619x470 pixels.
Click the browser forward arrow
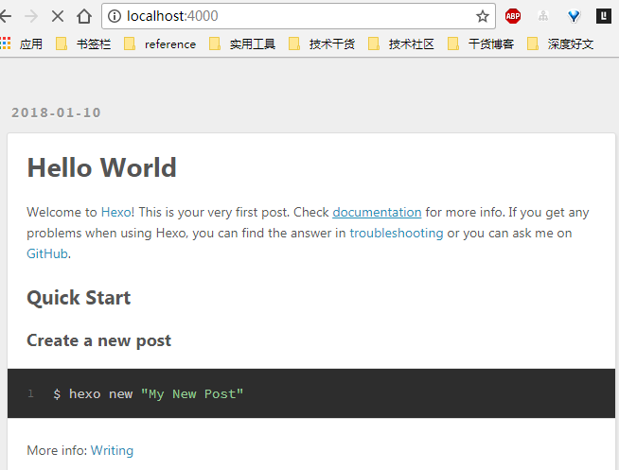tap(31, 16)
